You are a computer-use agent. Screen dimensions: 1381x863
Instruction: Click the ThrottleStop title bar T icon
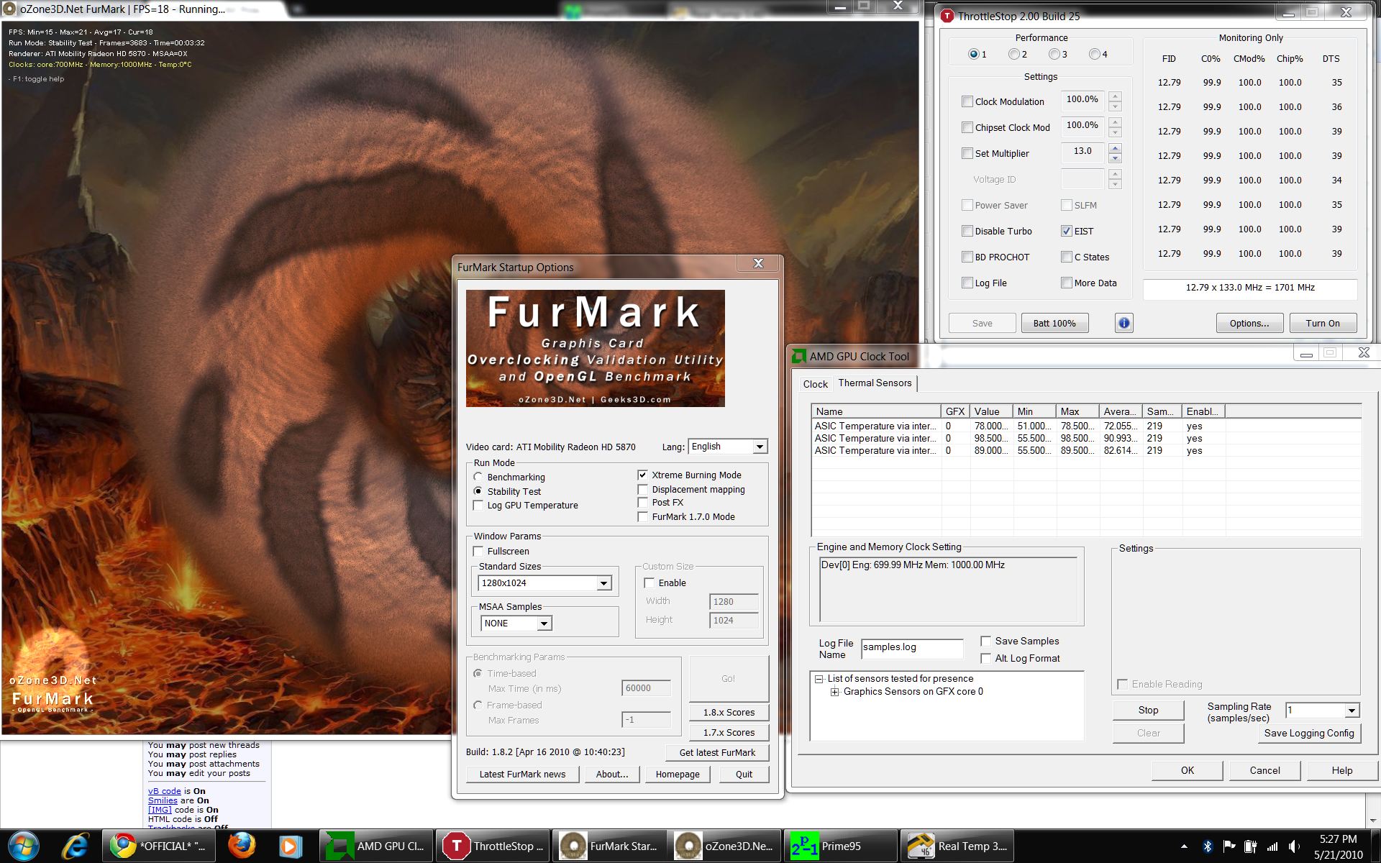[x=948, y=15]
